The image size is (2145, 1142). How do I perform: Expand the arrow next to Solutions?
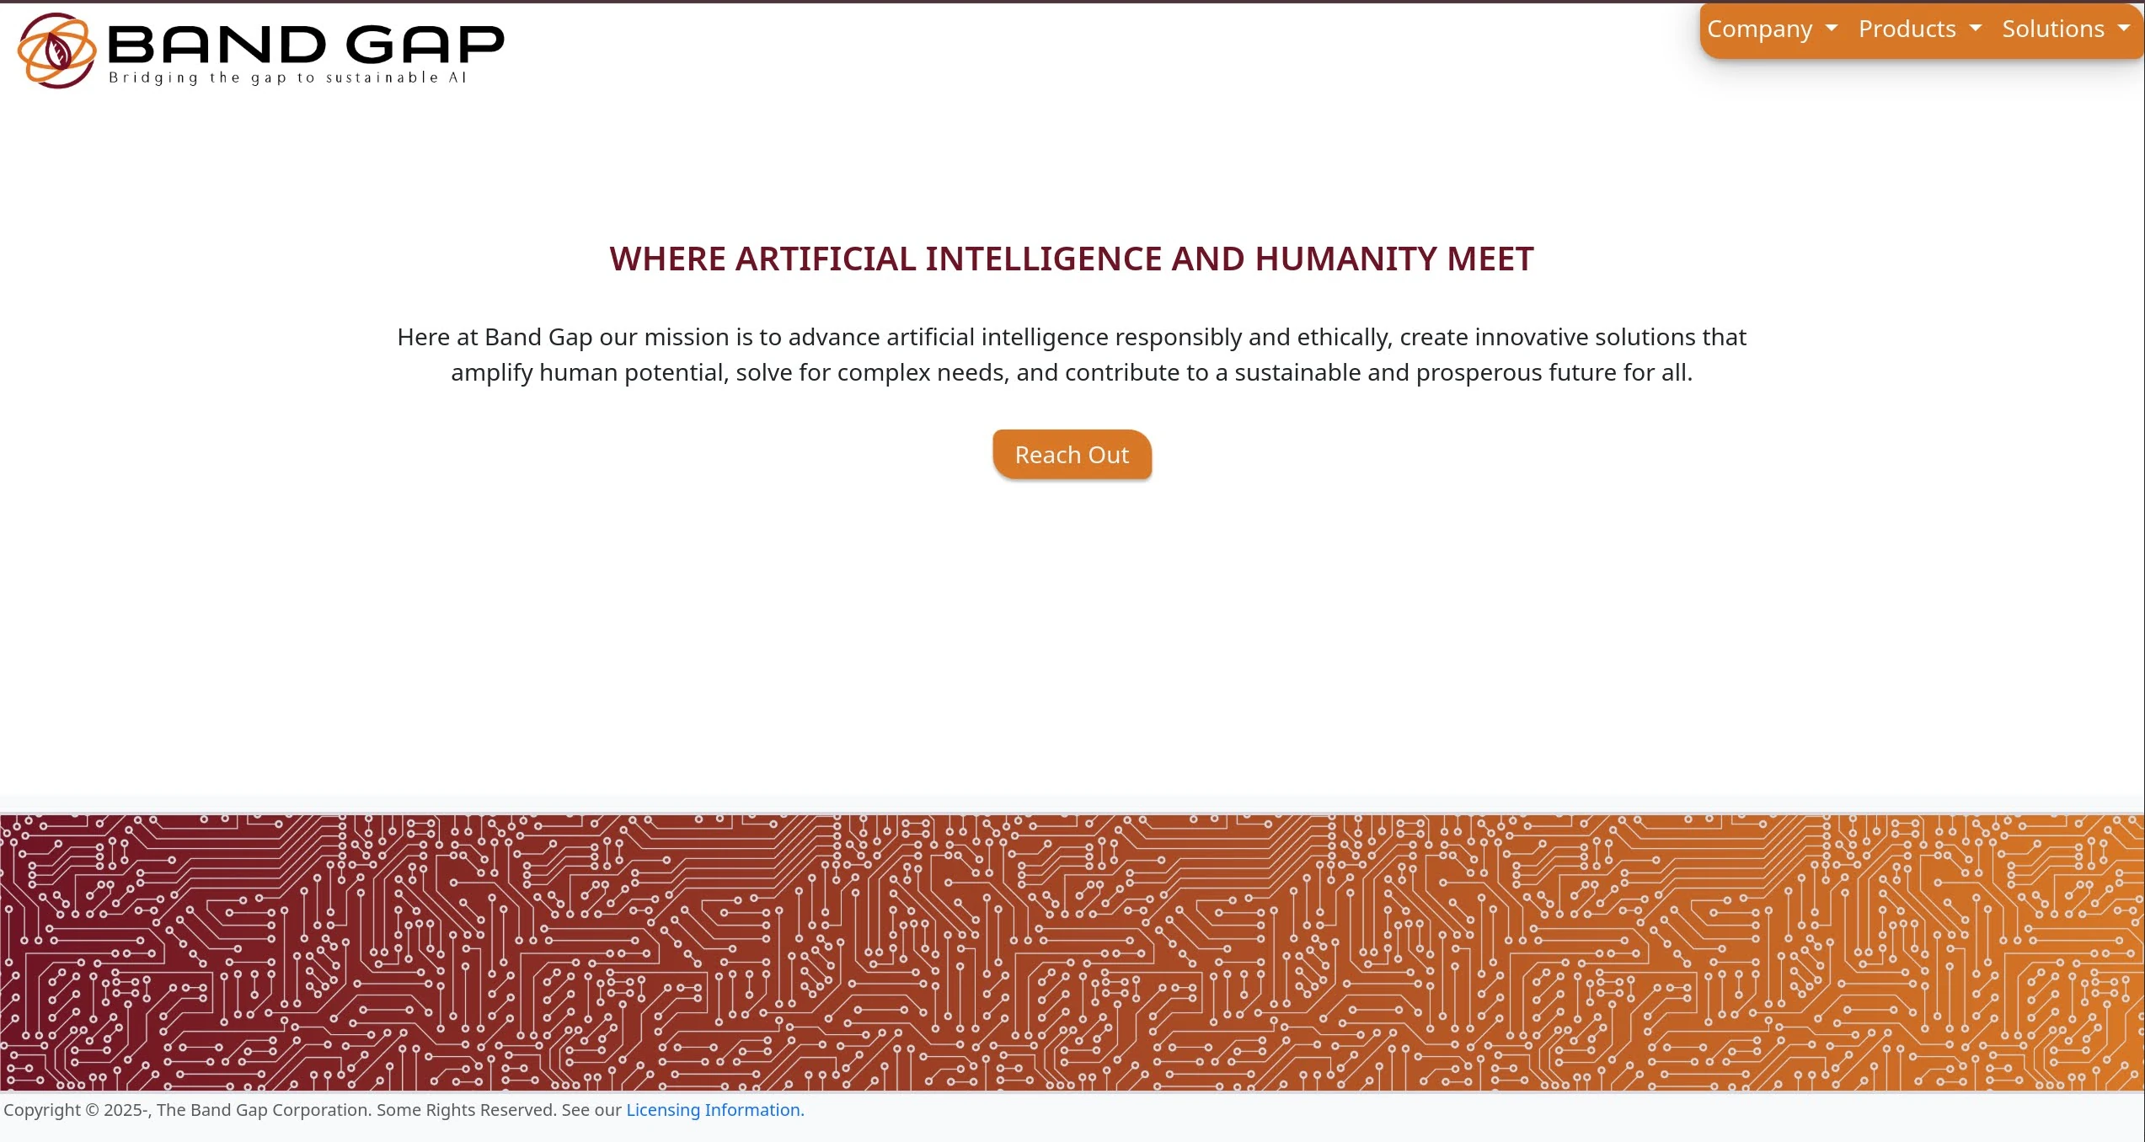[x=2124, y=28]
